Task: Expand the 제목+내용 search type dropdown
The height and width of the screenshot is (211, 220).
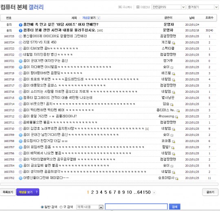Action: coord(101,207)
